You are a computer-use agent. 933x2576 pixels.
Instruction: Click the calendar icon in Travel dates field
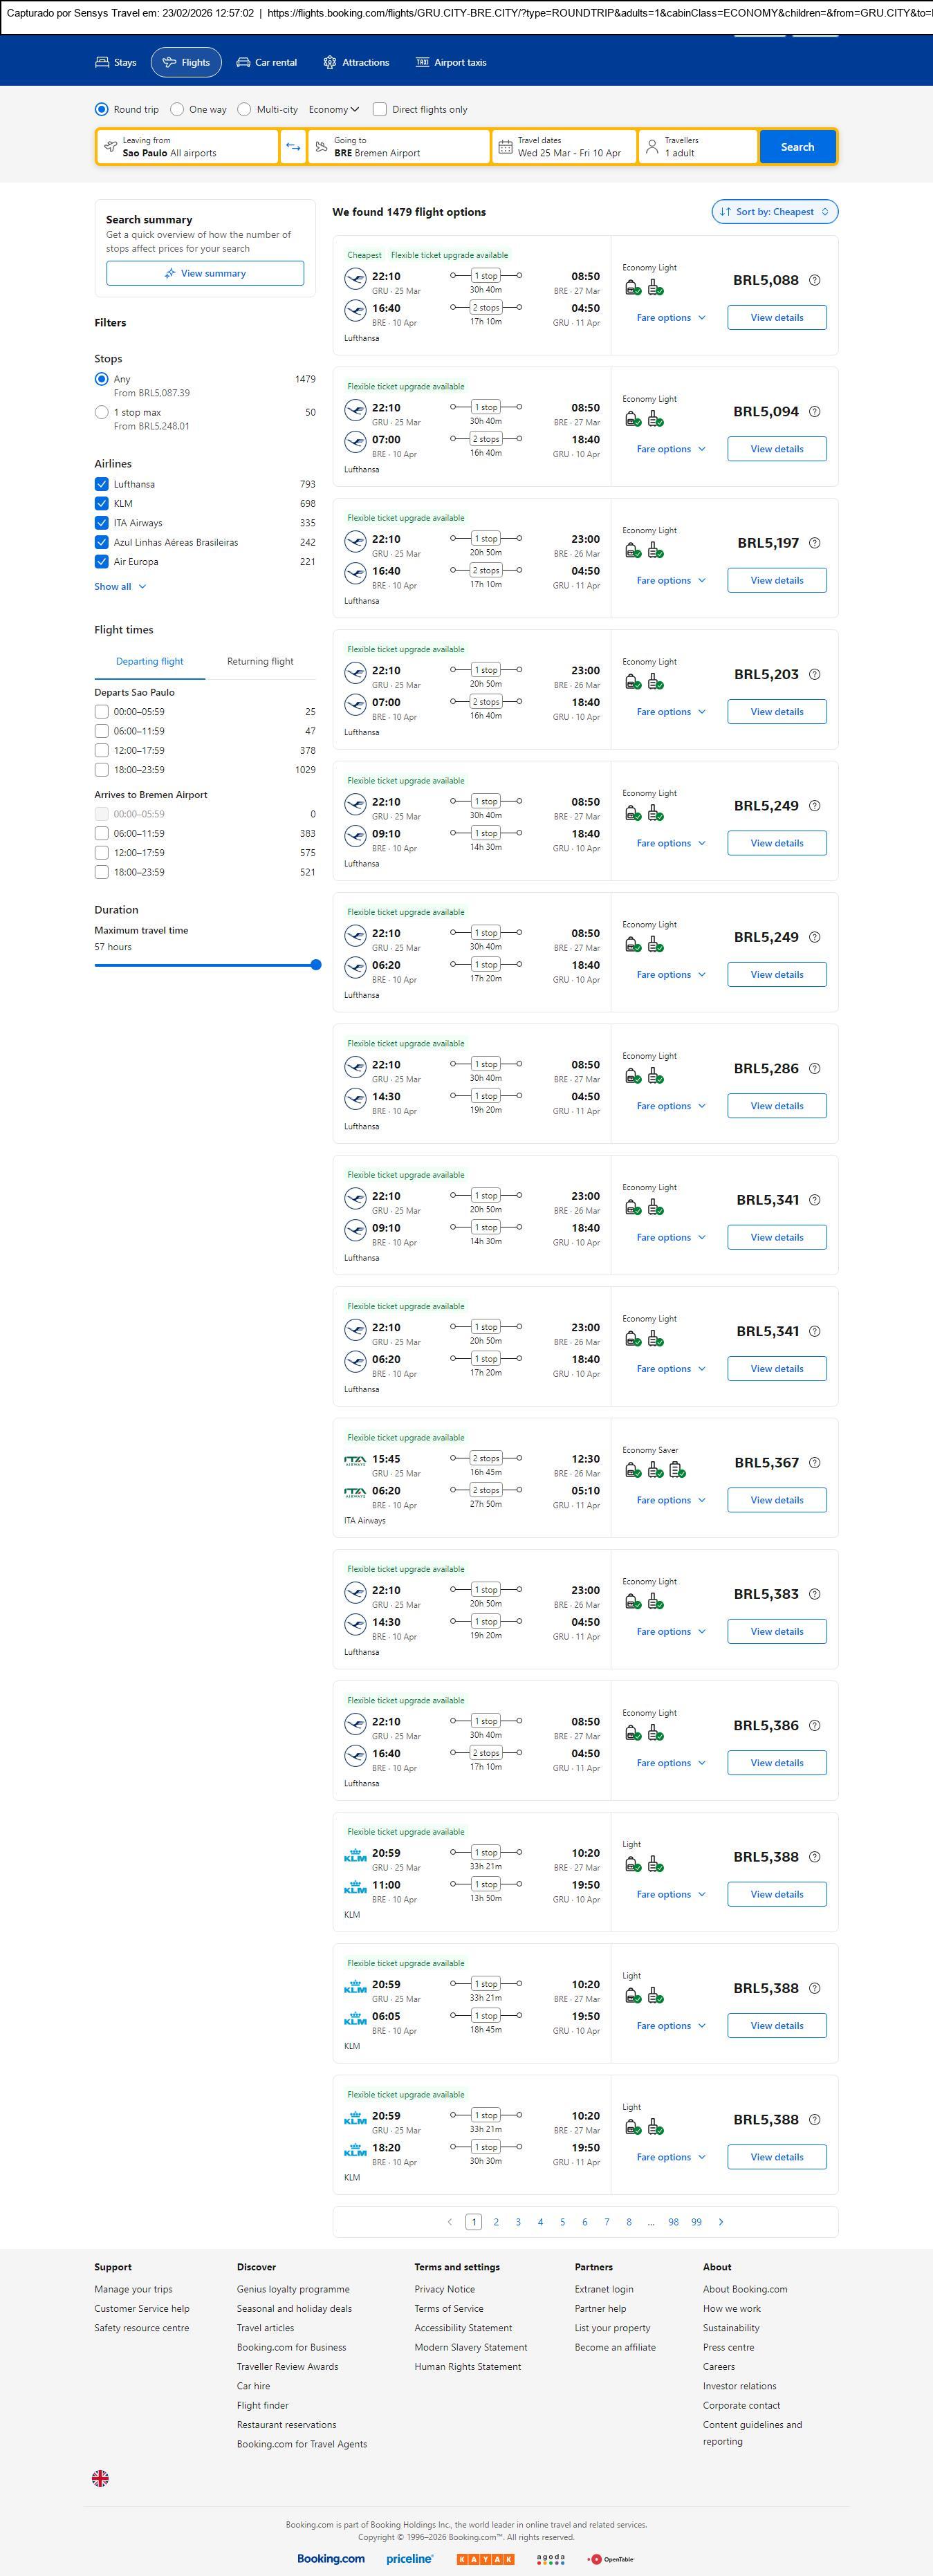point(505,147)
